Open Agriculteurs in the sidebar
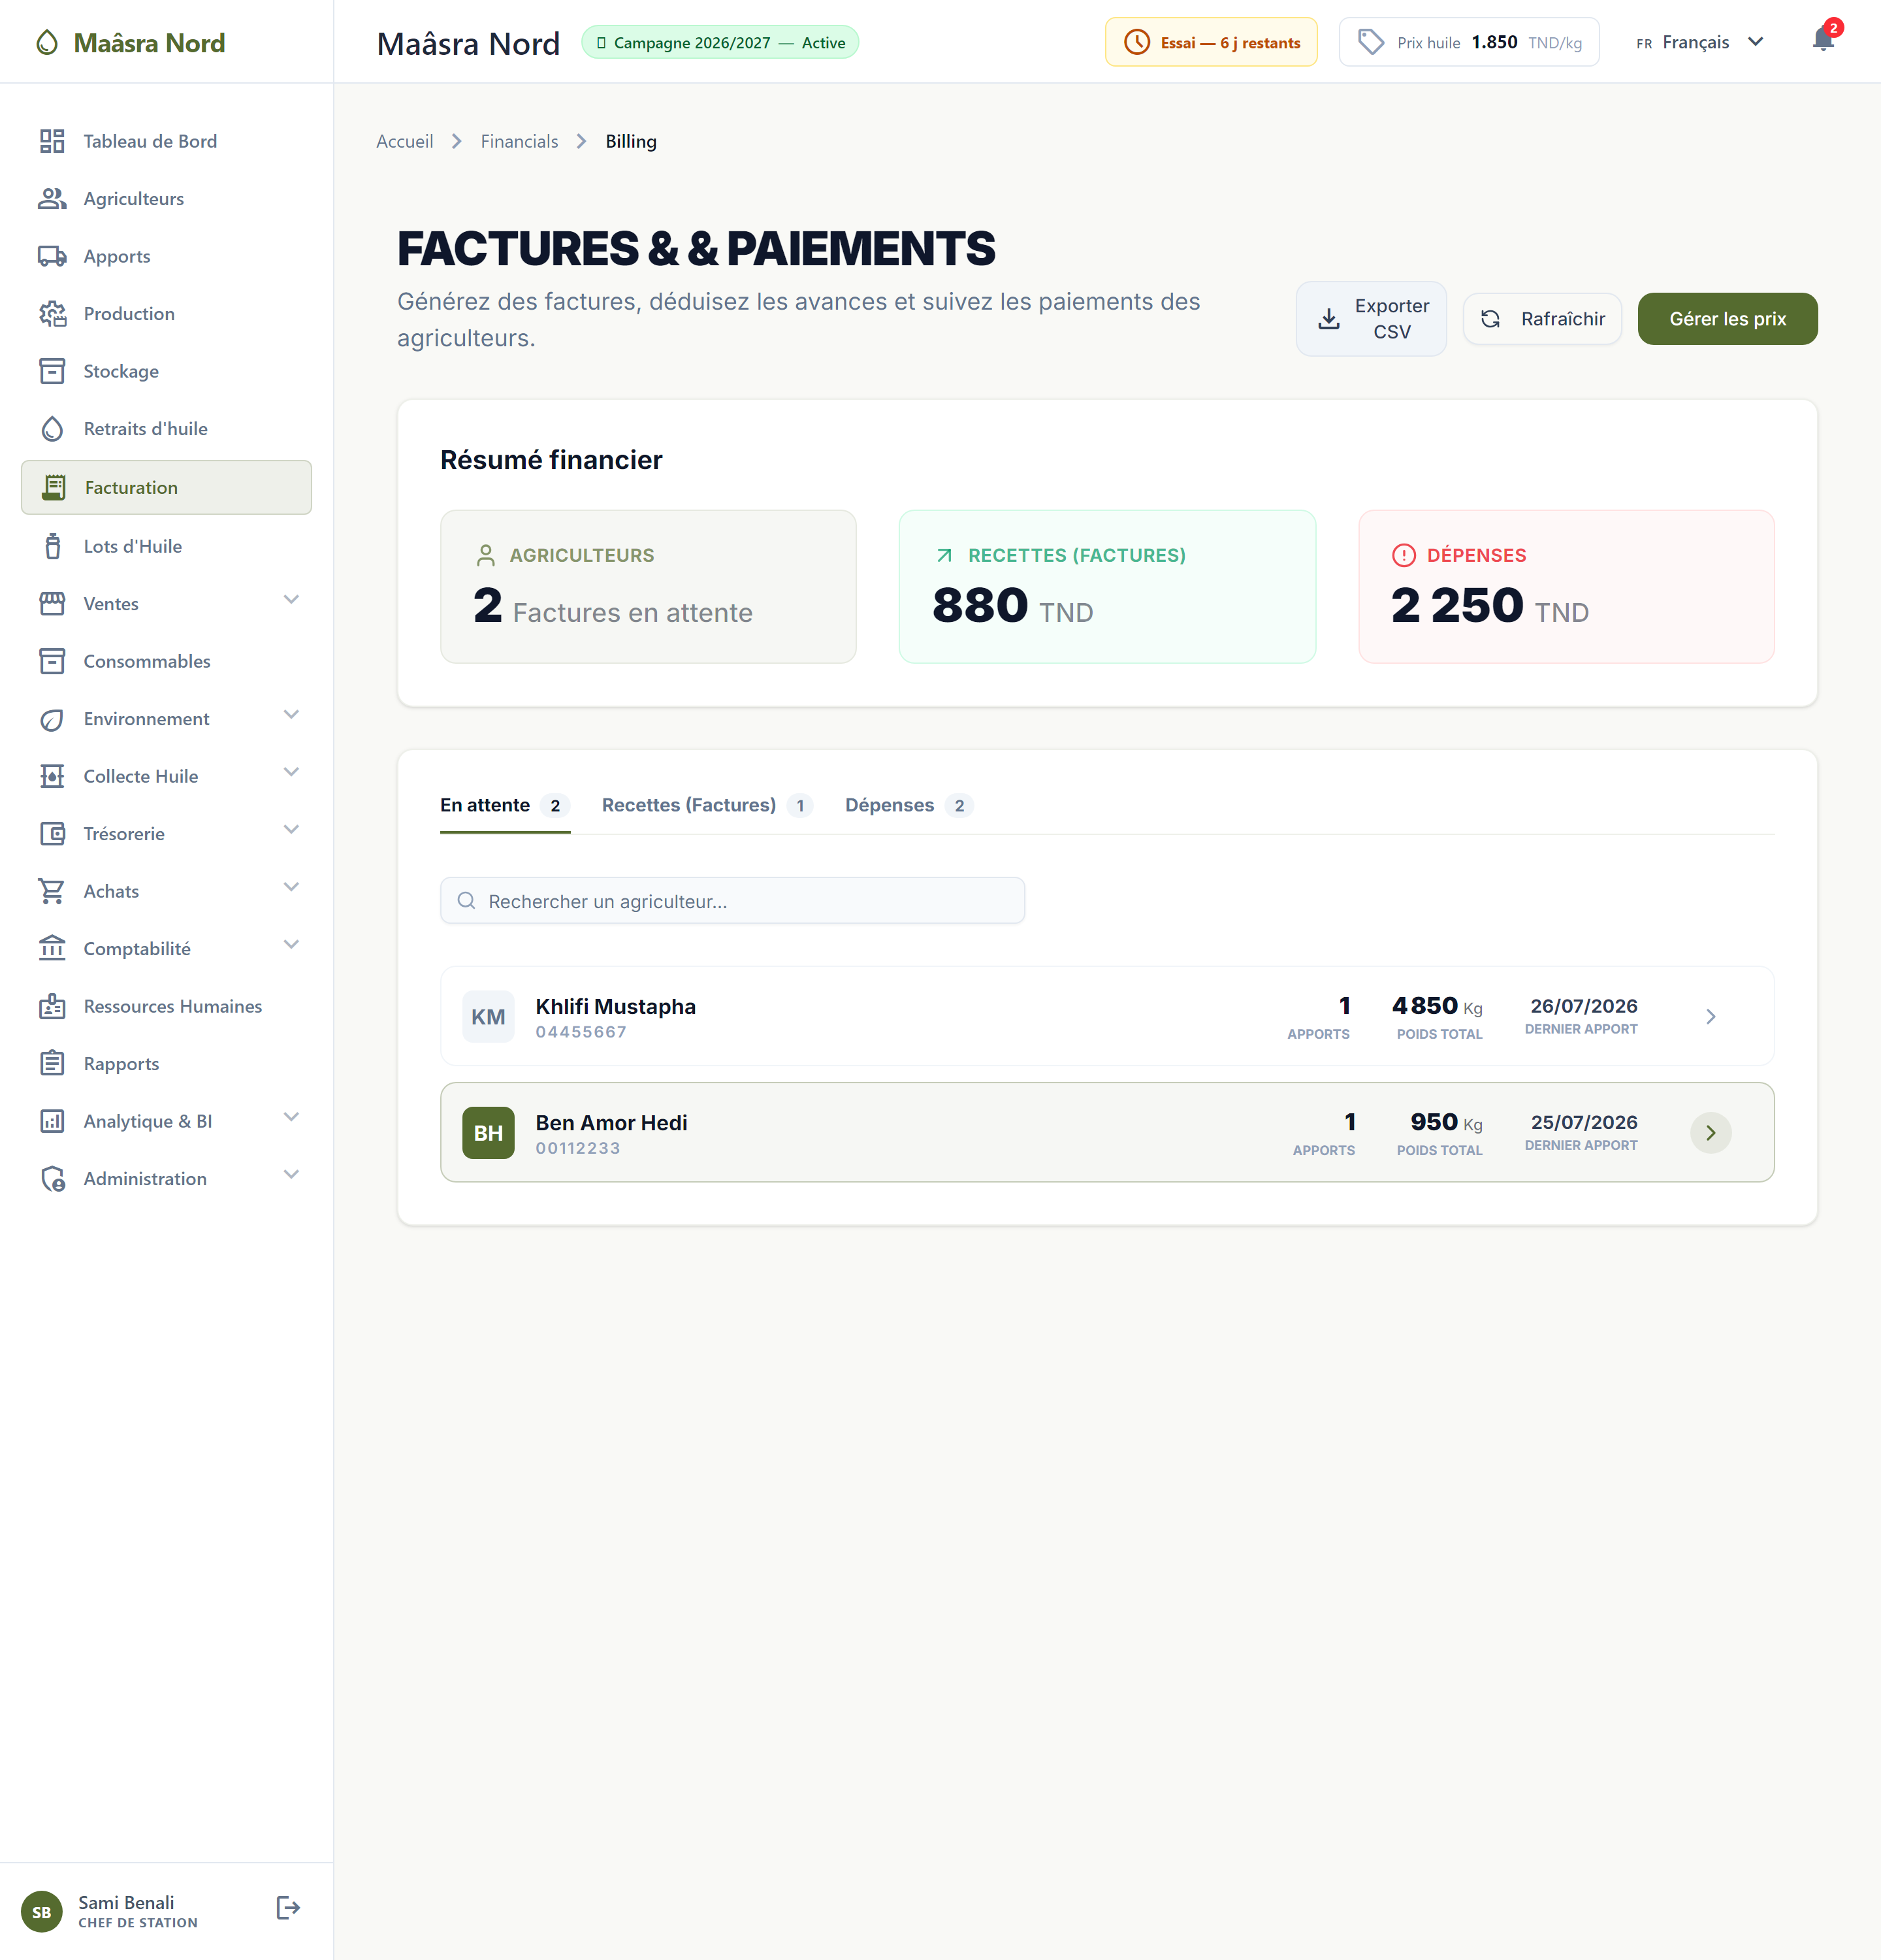Viewport: 1881px width, 1960px height. (166, 198)
